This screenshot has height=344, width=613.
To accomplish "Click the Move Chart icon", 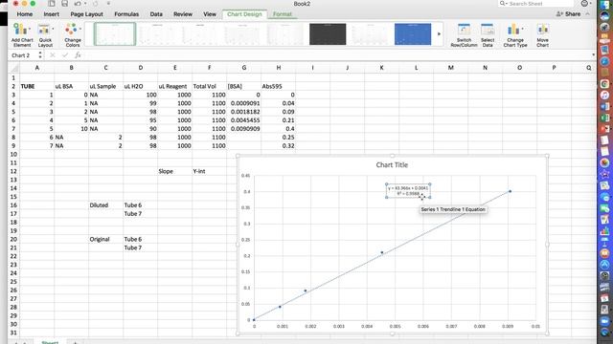I will [543, 30].
